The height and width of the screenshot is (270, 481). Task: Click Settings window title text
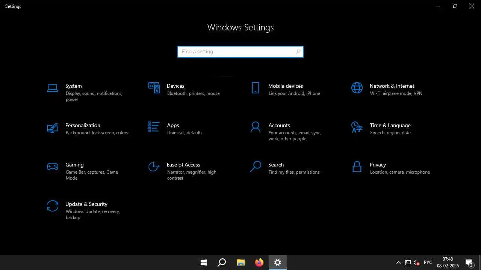[13, 6]
